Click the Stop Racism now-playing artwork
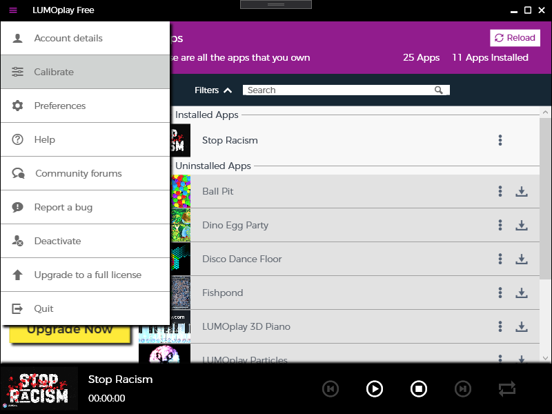 pyautogui.click(x=39, y=388)
